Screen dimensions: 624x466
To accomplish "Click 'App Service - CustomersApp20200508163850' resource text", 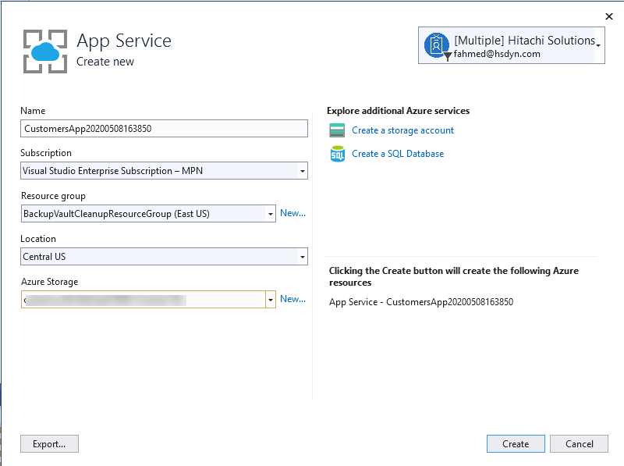I will coord(421,302).
